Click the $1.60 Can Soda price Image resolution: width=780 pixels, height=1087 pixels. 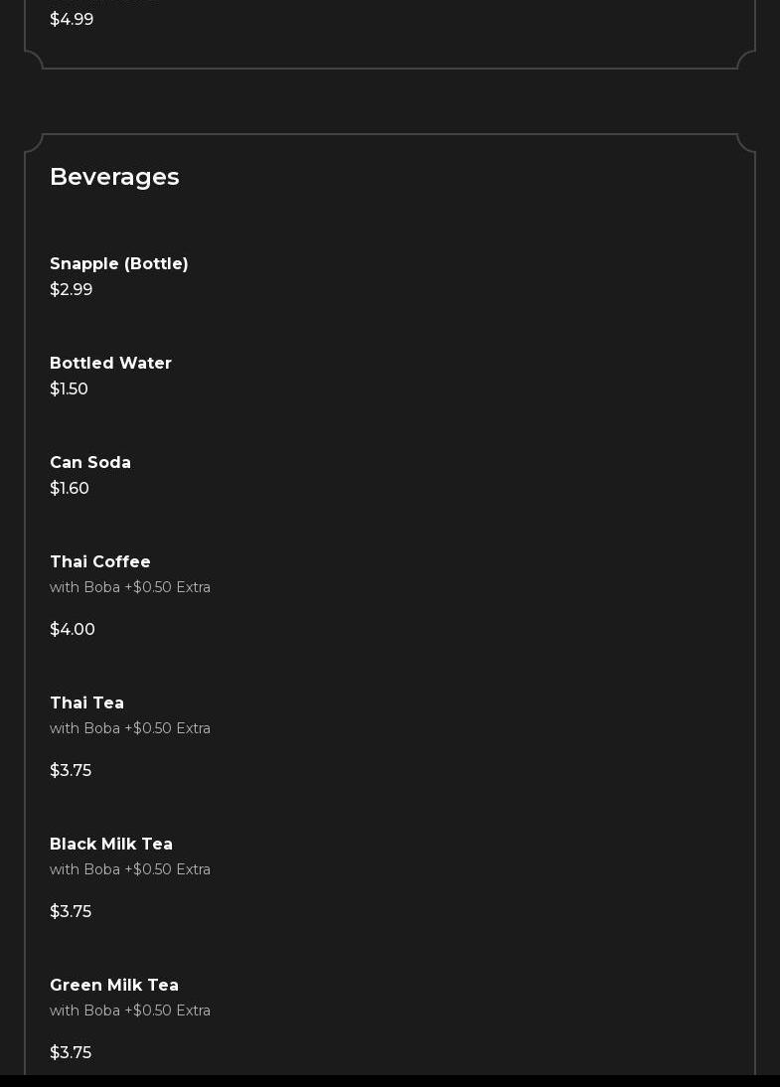[70, 489]
